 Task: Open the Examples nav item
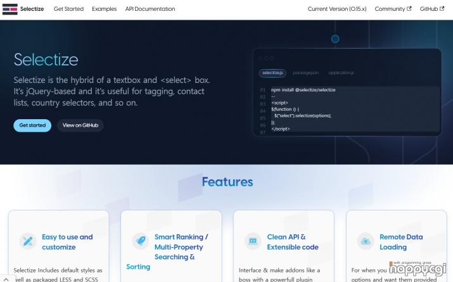[x=105, y=9]
